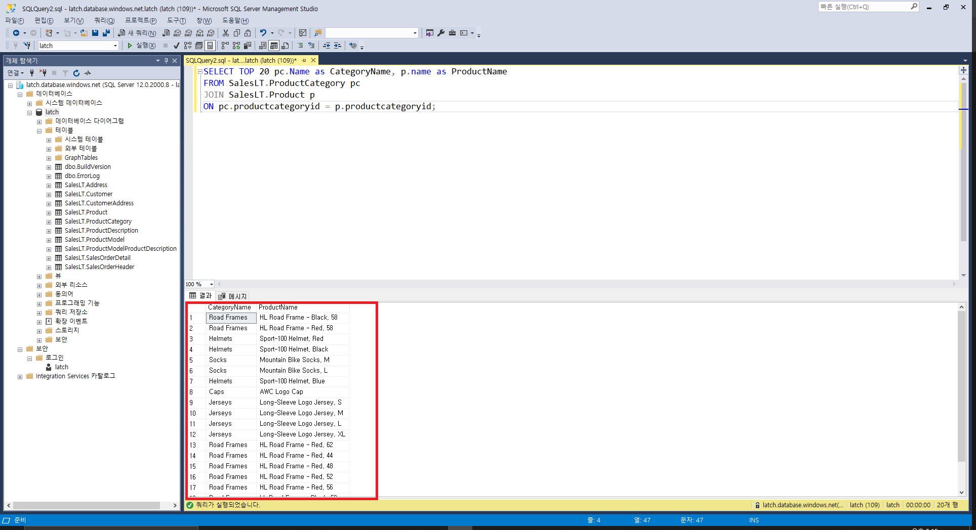Collapse the 로그인 folder
The height and width of the screenshot is (530, 976).
click(29, 359)
